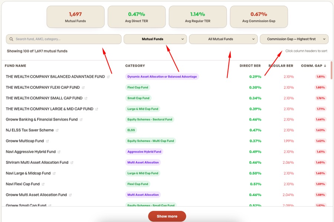Click the 1.76% commission gap badge
The height and width of the screenshot is (222, 334).
click(x=321, y=98)
